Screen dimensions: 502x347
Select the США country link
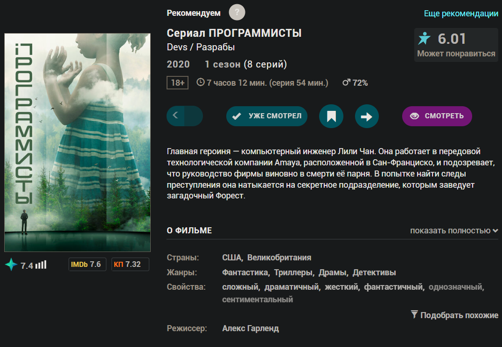tap(231, 258)
